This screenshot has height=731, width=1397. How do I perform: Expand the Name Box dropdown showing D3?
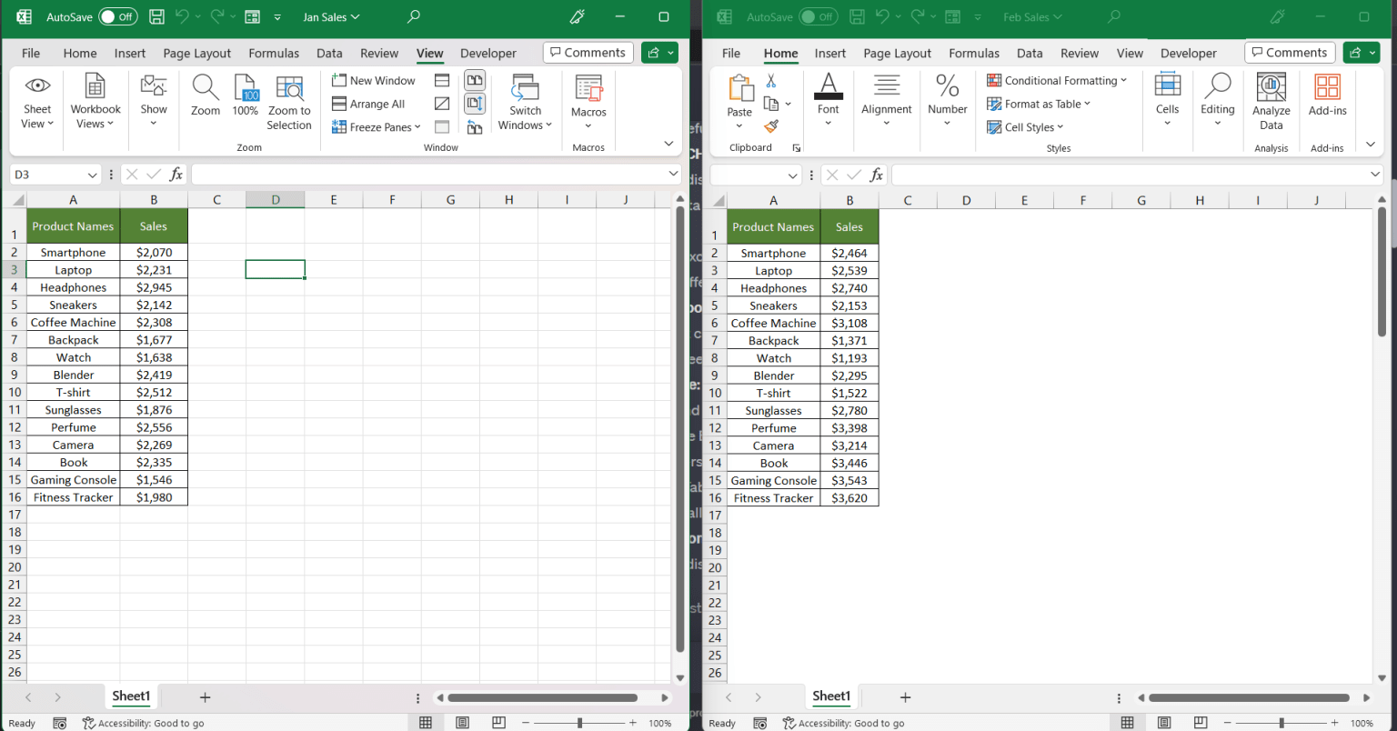(x=92, y=175)
